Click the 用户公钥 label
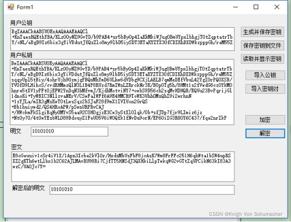Screen dimensions: 291x222 pos(21,23)
